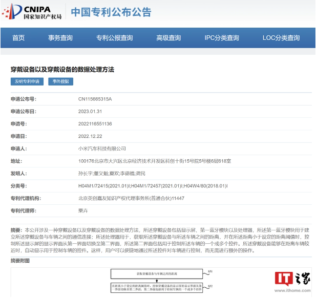The height and width of the screenshot is (298, 317).
Task: Click the agency 北京英创嘉友知识产权代理事务所 text
Action: (131, 198)
